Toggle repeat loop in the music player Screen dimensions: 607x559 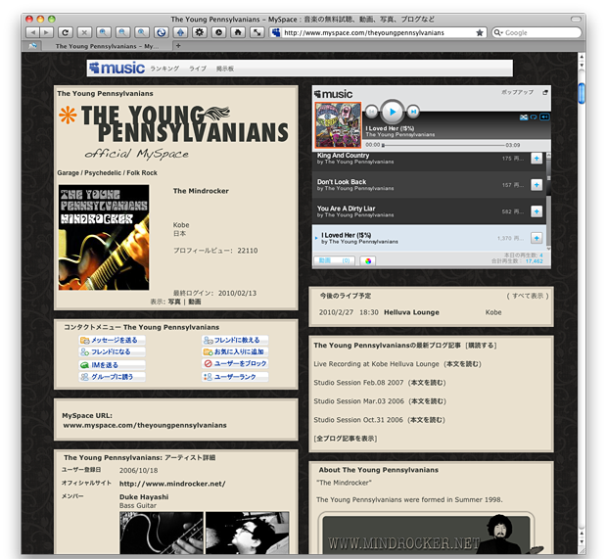point(534,117)
